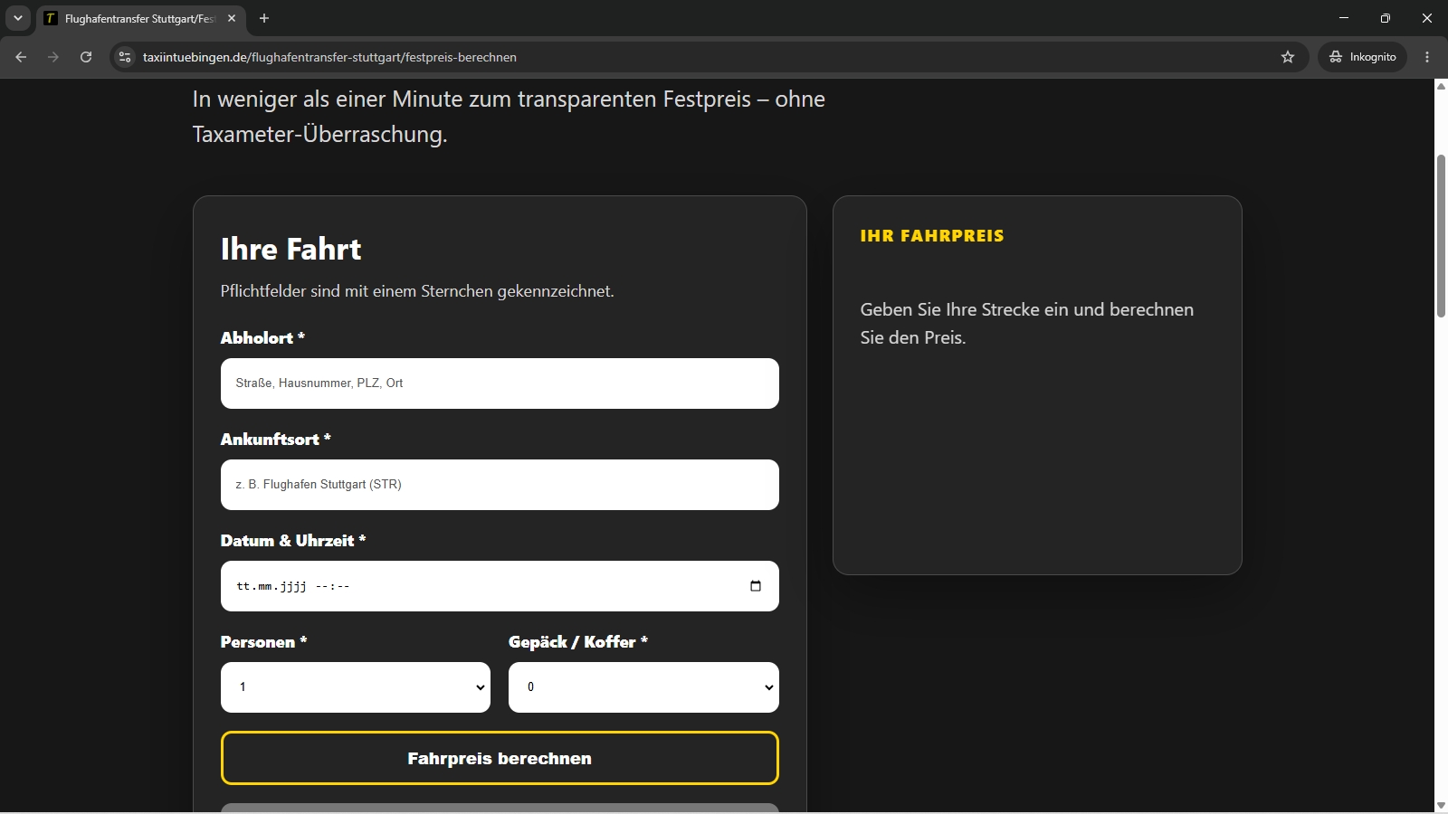Click the 'Abholort *' label

point(262,338)
